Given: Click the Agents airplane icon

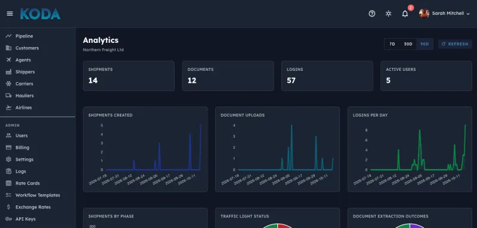Looking at the screenshot, I should point(8,60).
